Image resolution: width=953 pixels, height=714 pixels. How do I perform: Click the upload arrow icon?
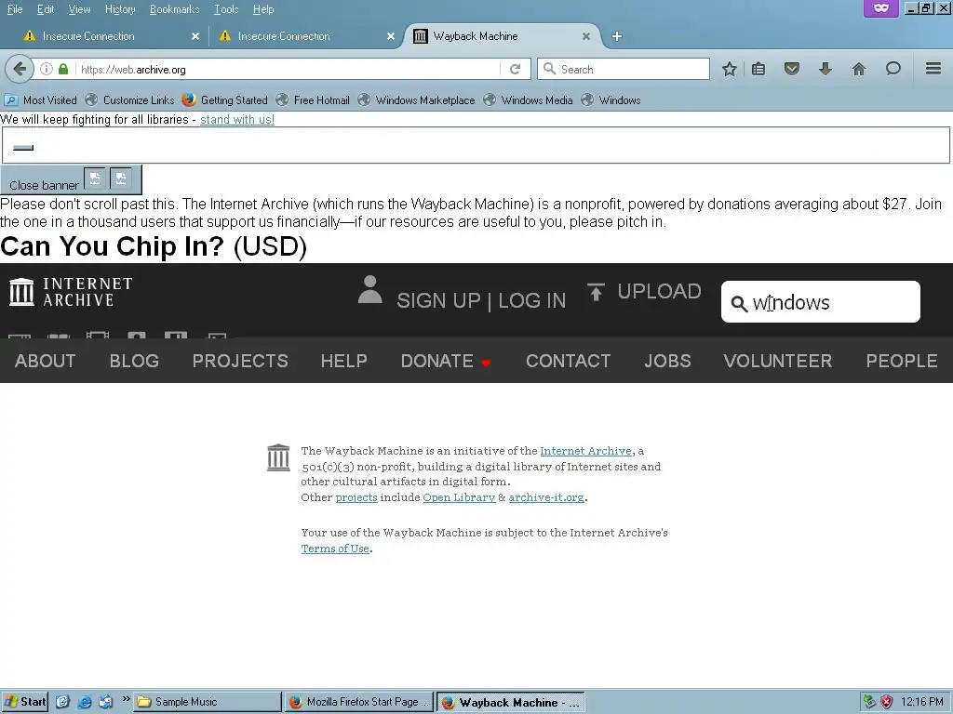pyautogui.click(x=596, y=292)
